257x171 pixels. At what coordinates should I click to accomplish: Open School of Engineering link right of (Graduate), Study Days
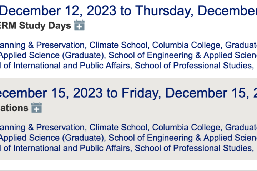coord(183,55)
